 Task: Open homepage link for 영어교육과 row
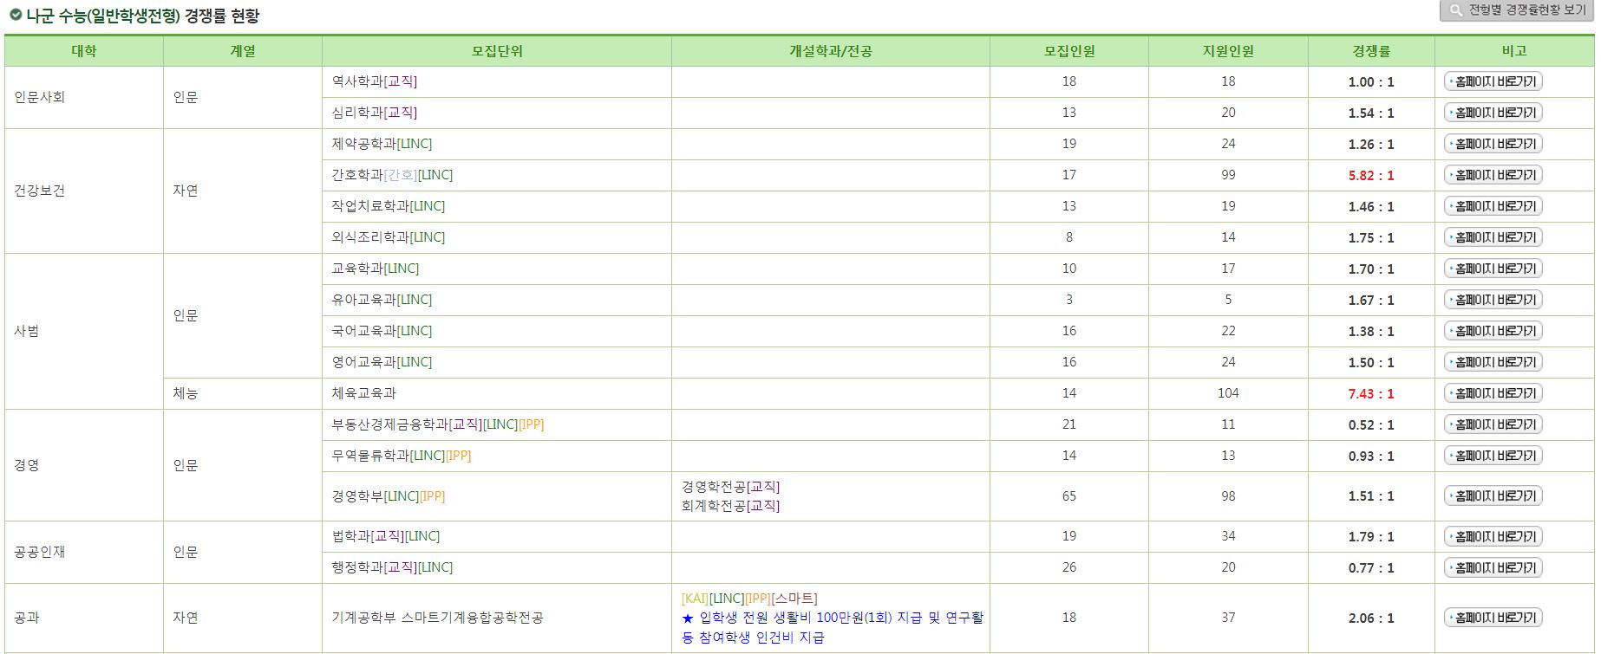tap(1493, 362)
